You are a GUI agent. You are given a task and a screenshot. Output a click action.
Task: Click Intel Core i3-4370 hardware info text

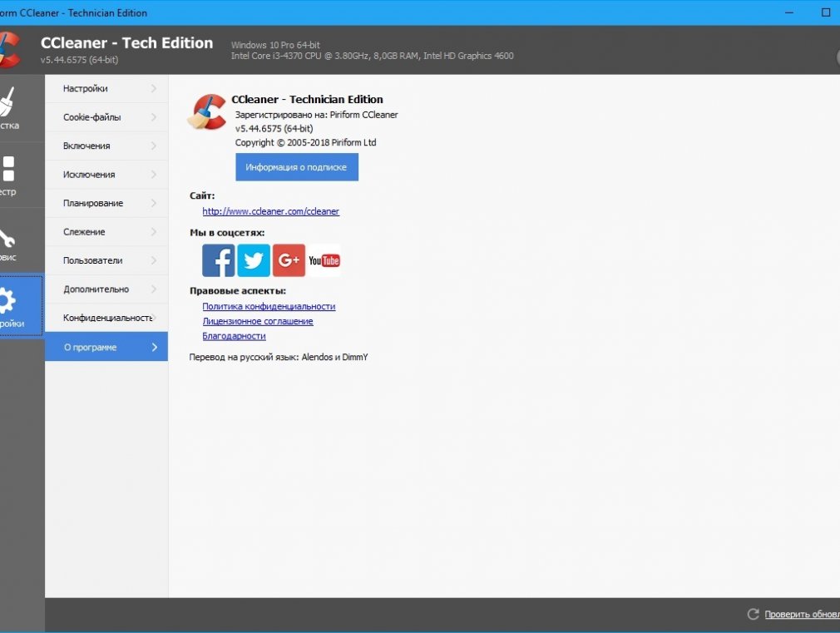pos(373,56)
